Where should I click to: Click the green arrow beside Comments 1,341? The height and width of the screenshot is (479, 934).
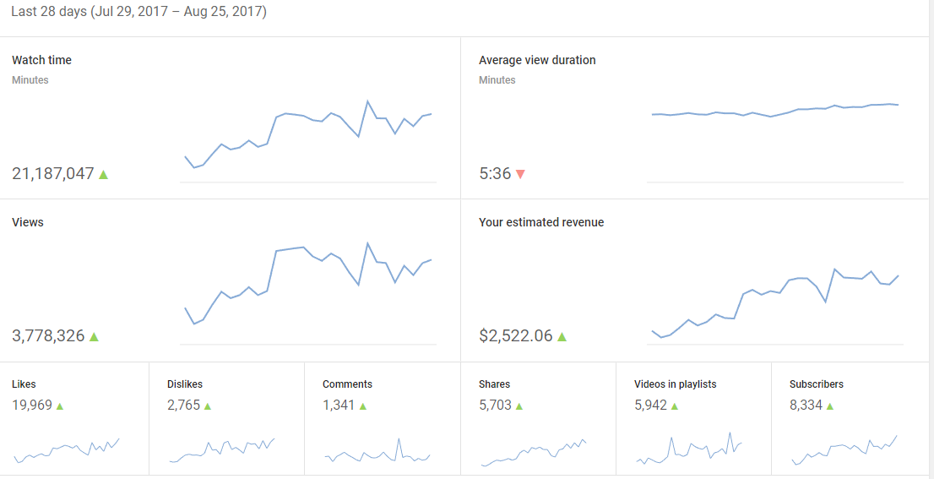363,406
